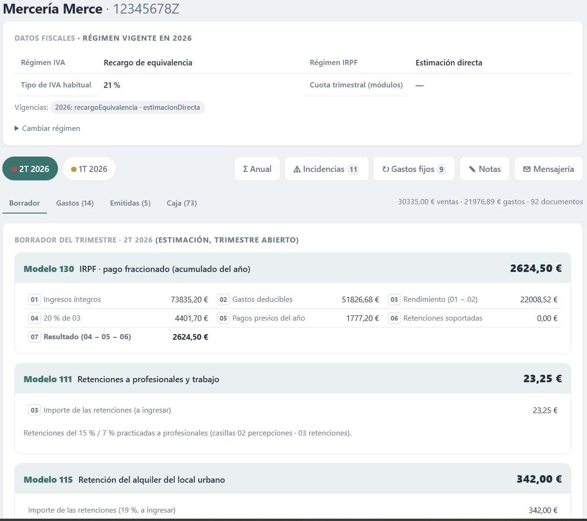Click casilla 05 Pagos previos del año
The image size is (587, 521).
269,318
